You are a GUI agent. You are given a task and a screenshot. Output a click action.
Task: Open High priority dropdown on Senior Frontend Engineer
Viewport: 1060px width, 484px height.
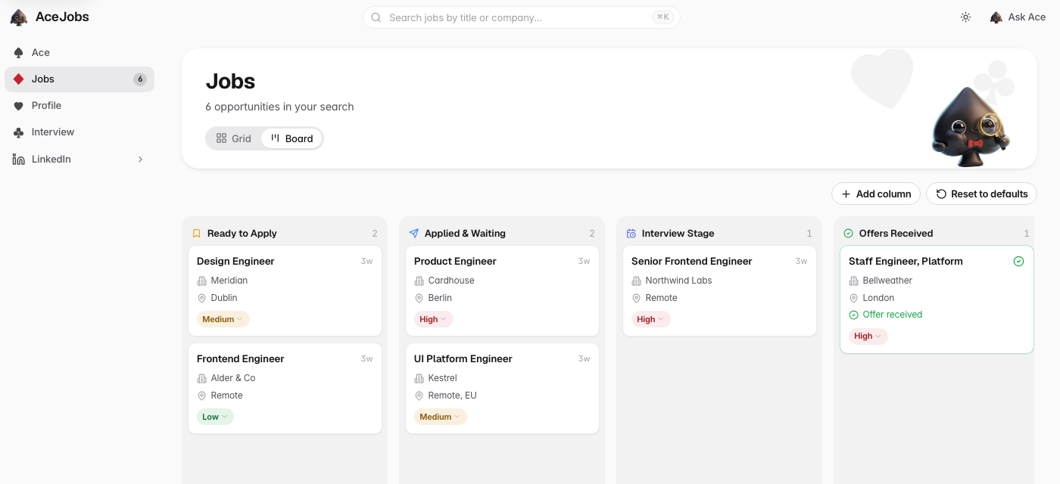pos(651,319)
